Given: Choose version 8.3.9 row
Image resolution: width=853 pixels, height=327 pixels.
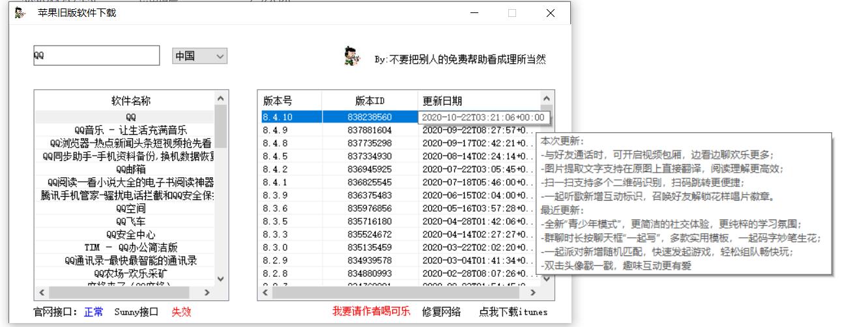Looking at the screenshot, I should click(x=399, y=195).
